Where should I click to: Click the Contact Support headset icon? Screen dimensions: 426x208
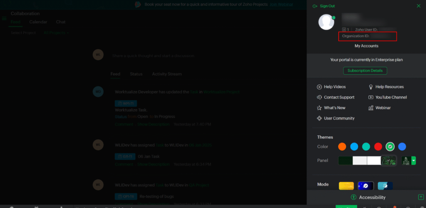(319, 97)
